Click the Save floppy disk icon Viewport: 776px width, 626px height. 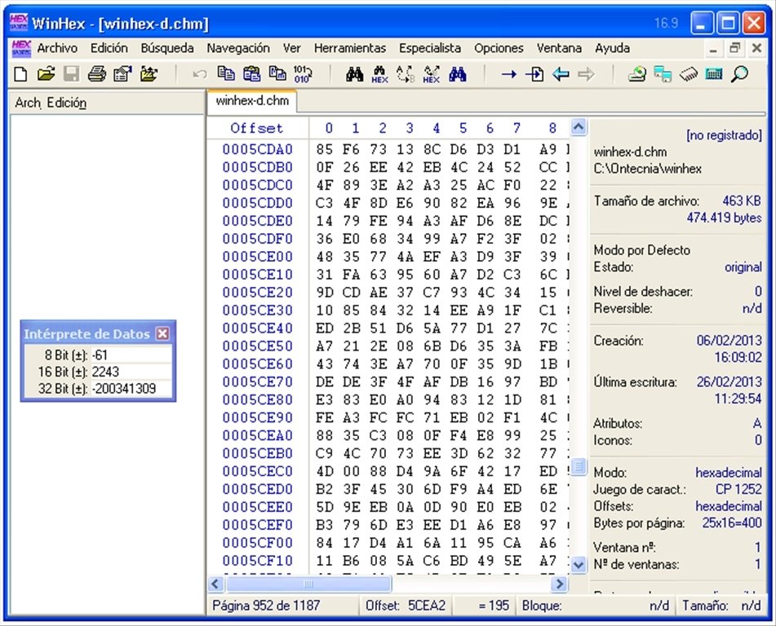click(x=71, y=74)
